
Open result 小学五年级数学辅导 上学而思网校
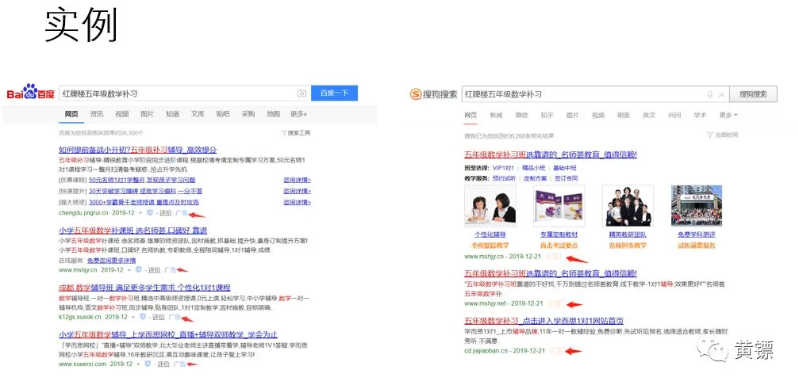click(167, 334)
